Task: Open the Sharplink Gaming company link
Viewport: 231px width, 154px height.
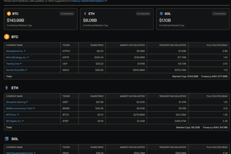Action: coord(17,102)
